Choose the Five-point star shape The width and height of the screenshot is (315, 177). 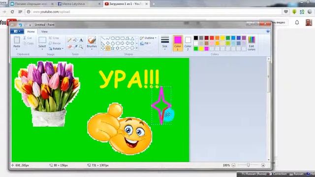pyautogui.click(x=113, y=48)
